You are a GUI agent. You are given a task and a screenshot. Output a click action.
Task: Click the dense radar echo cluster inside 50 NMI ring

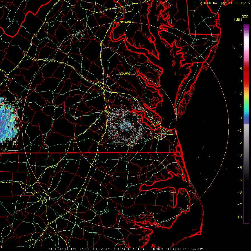(x=126, y=126)
